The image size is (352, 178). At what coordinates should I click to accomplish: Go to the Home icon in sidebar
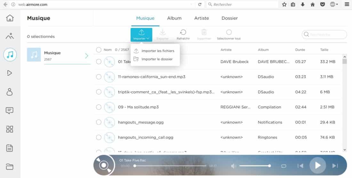pos(10,18)
